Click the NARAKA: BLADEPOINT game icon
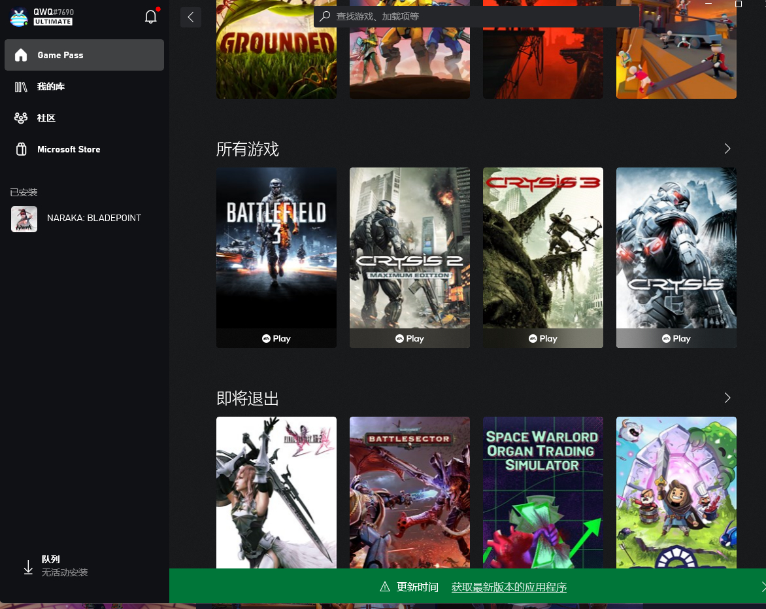 [x=24, y=218]
